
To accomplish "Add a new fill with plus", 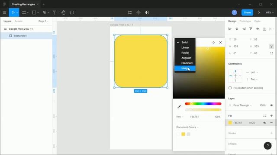I will [x=271, y=116].
